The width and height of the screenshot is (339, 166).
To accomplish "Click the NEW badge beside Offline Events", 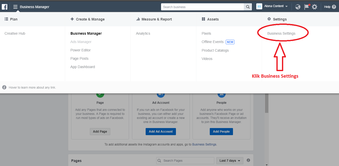I will click(x=230, y=42).
